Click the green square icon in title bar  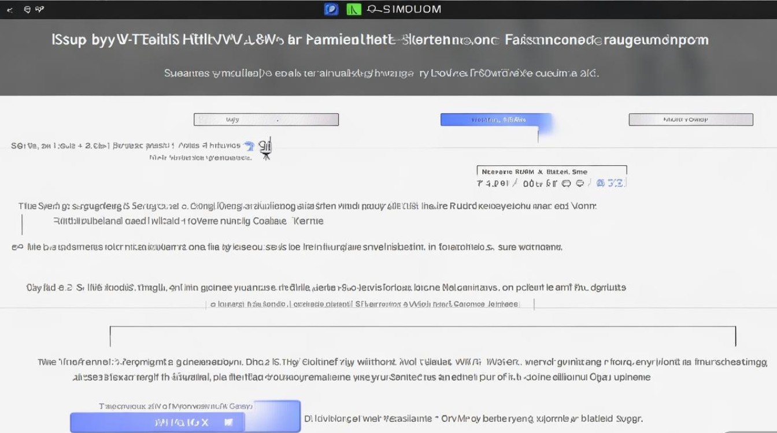pos(354,9)
